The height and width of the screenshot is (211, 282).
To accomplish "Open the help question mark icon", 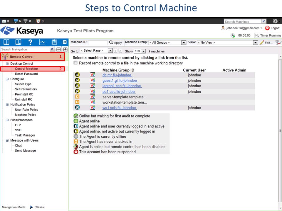I will 30,42.
